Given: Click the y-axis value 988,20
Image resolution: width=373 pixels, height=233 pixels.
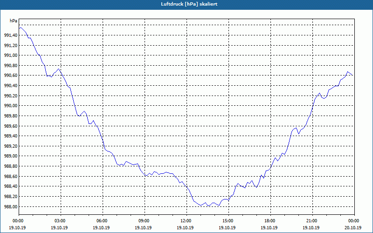Looking at the screenshot, I should [11, 197].
